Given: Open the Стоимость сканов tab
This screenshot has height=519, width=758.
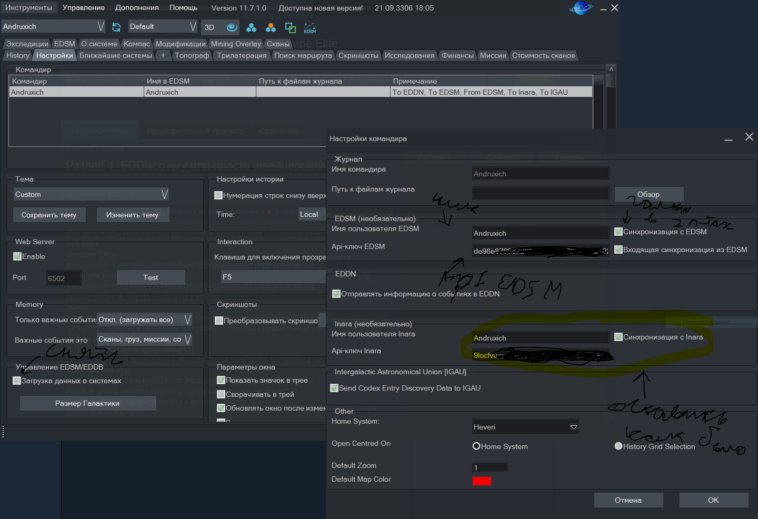Looking at the screenshot, I should tap(543, 55).
